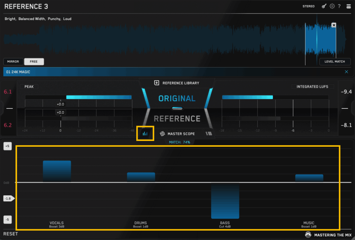The height and width of the screenshot is (240, 355).
Task: Open the INTEGRATED LUFS meter dropdown
Action: (x=312, y=87)
